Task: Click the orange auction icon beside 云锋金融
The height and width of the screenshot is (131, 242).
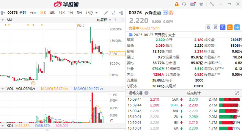Action: (171, 13)
